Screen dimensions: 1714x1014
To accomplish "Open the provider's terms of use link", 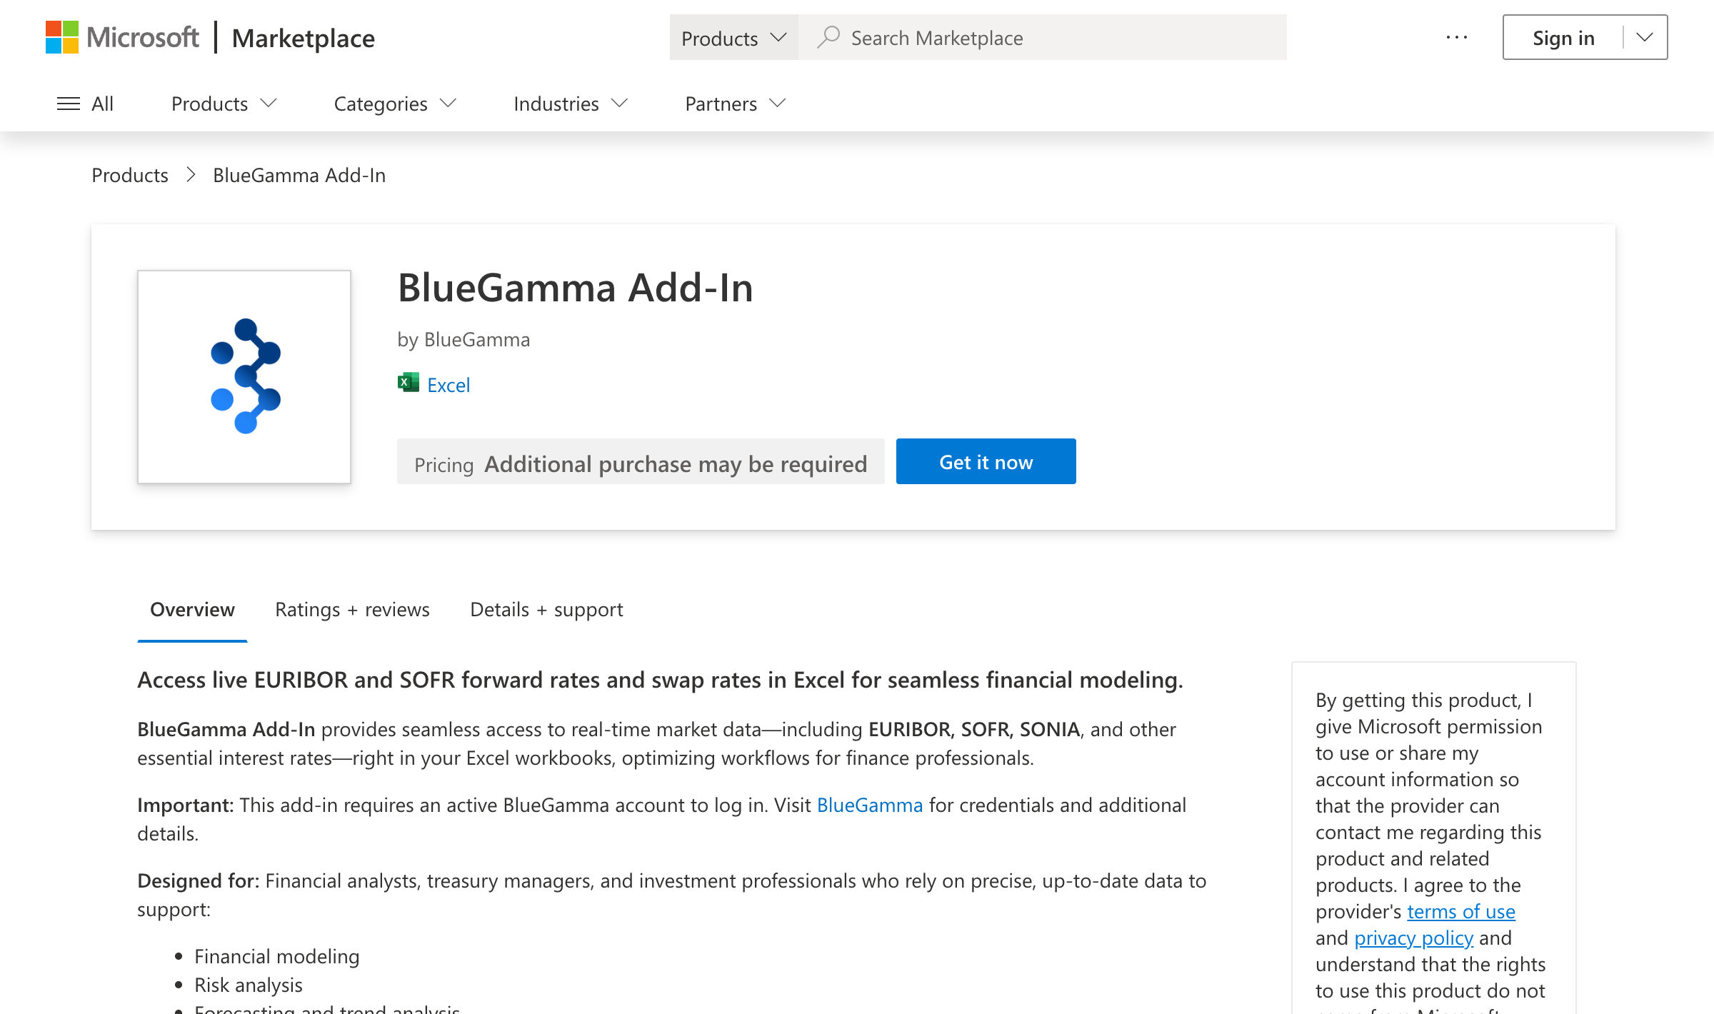I will pyautogui.click(x=1460, y=911).
